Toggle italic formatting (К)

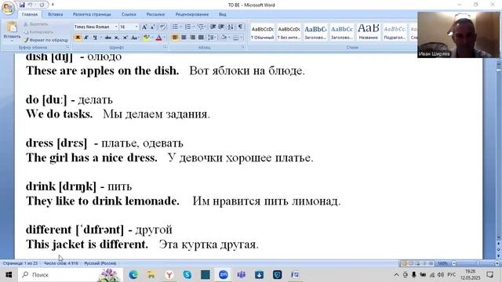pyautogui.click(x=86, y=38)
